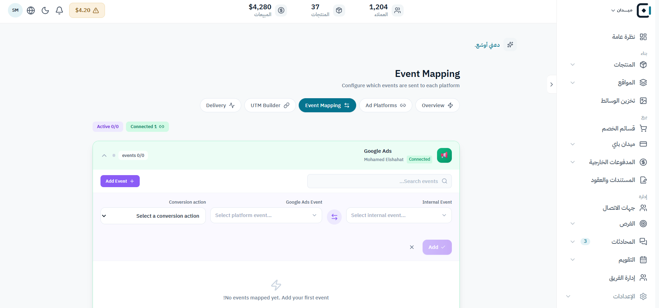Screen dimensions: 659x308
Task: Open the $4.20 balance warning badge
Action: click(x=87, y=10)
